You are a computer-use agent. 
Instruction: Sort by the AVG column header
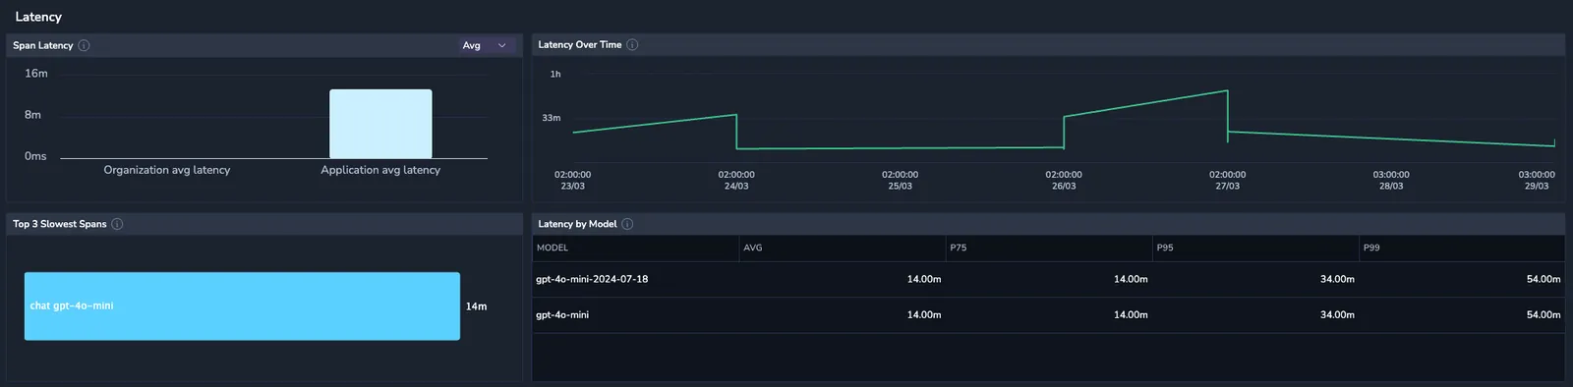click(x=753, y=248)
